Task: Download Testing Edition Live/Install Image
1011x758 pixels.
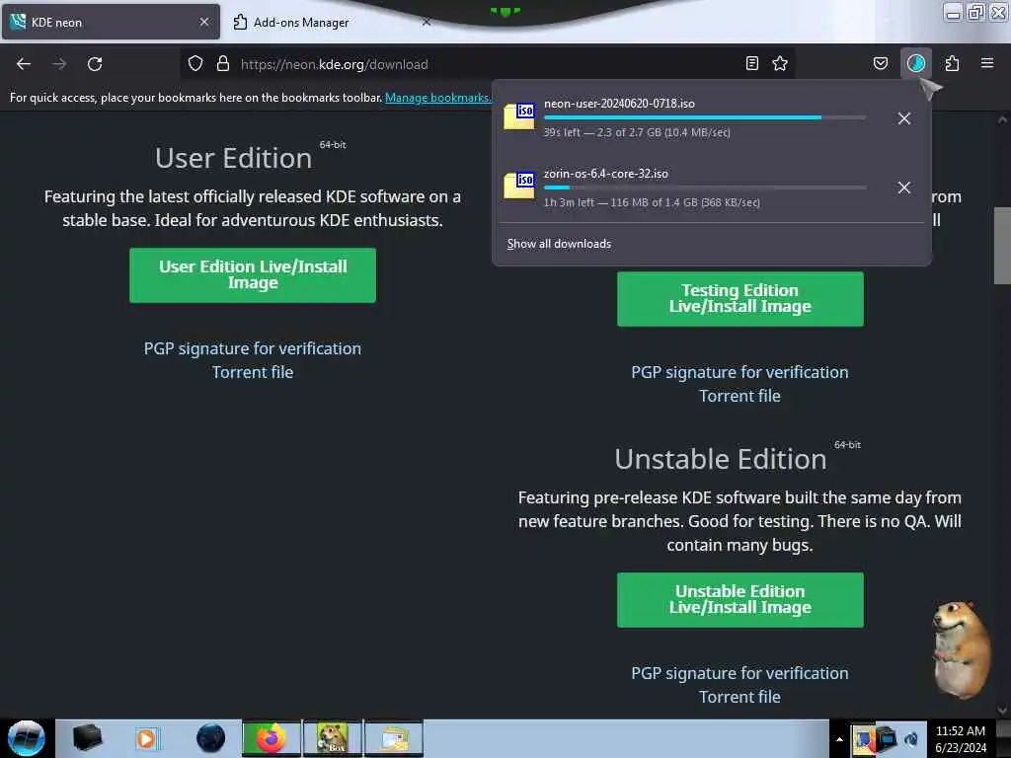Action: (x=740, y=298)
